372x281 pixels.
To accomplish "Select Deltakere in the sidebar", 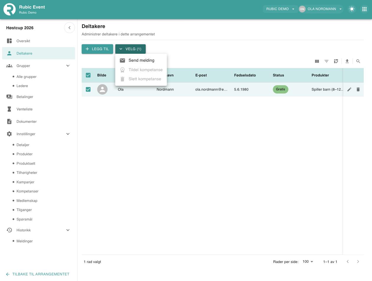I will click(x=39, y=53).
